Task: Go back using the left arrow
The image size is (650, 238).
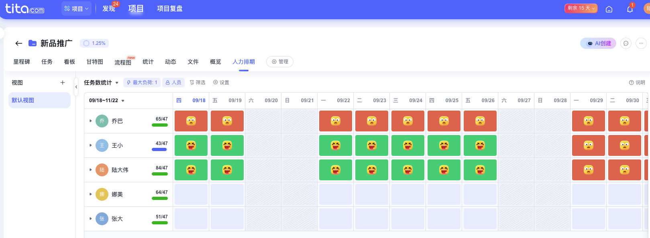Action: click(19, 43)
